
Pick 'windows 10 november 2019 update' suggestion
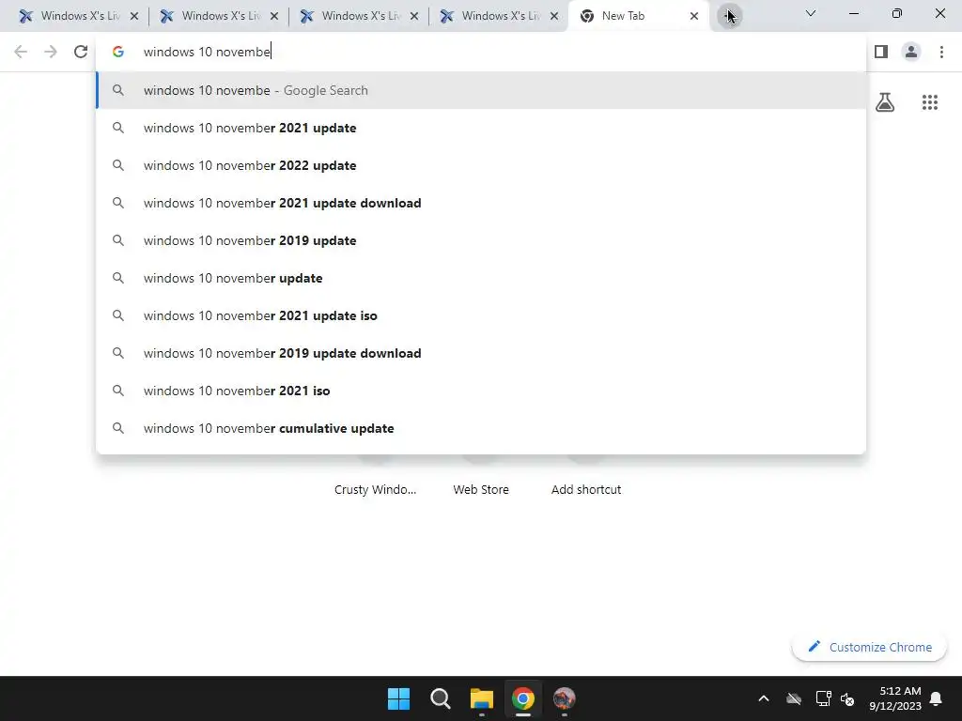click(x=481, y=240)
